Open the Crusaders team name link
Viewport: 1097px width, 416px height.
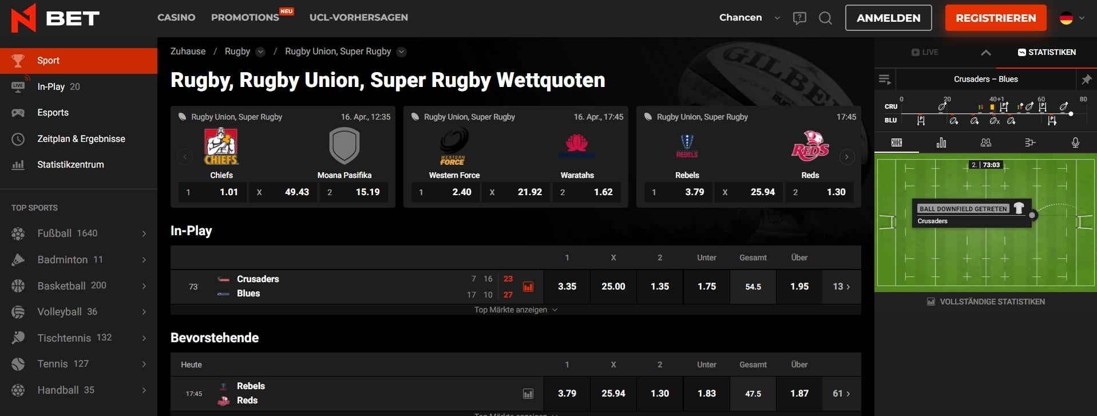258,279
